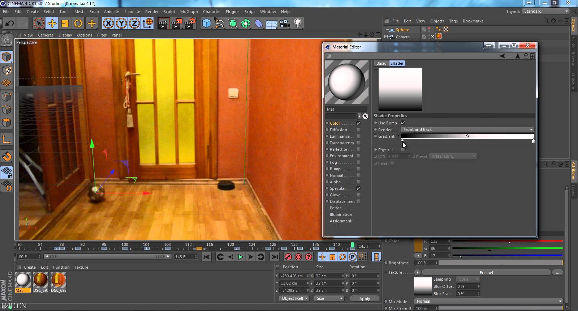
Task: Open the Mix Mode Normal dropdown
Action: pos(488,301)
